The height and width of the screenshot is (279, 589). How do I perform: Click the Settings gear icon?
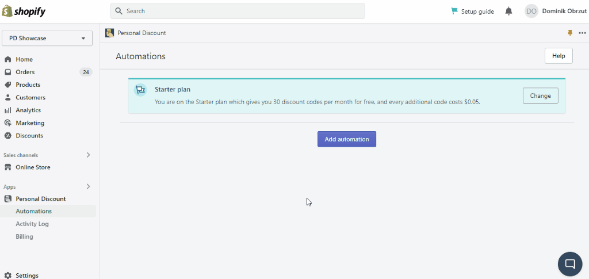(7, 275)
